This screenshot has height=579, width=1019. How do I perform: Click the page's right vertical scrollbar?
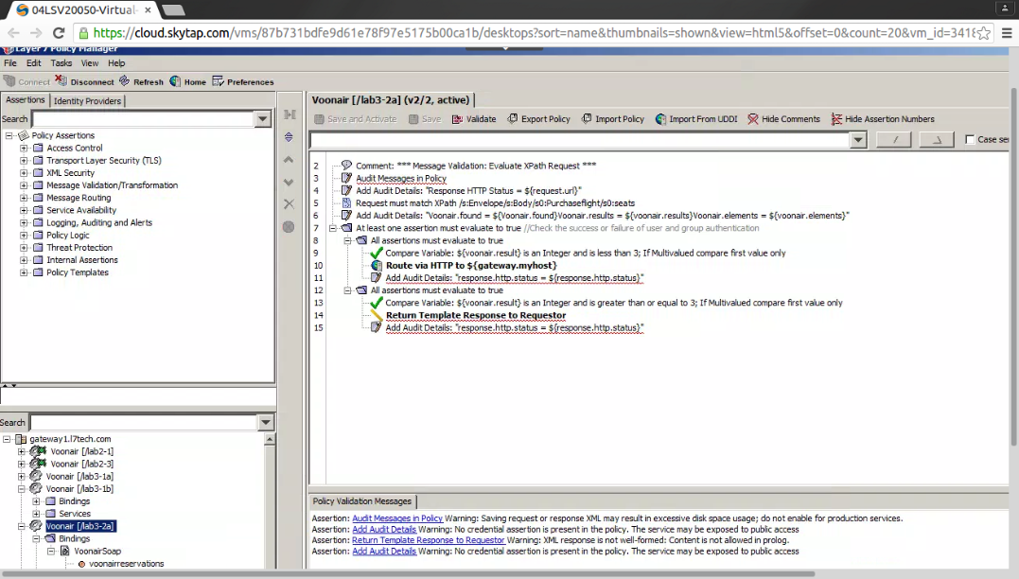[x=1014, y=267]
